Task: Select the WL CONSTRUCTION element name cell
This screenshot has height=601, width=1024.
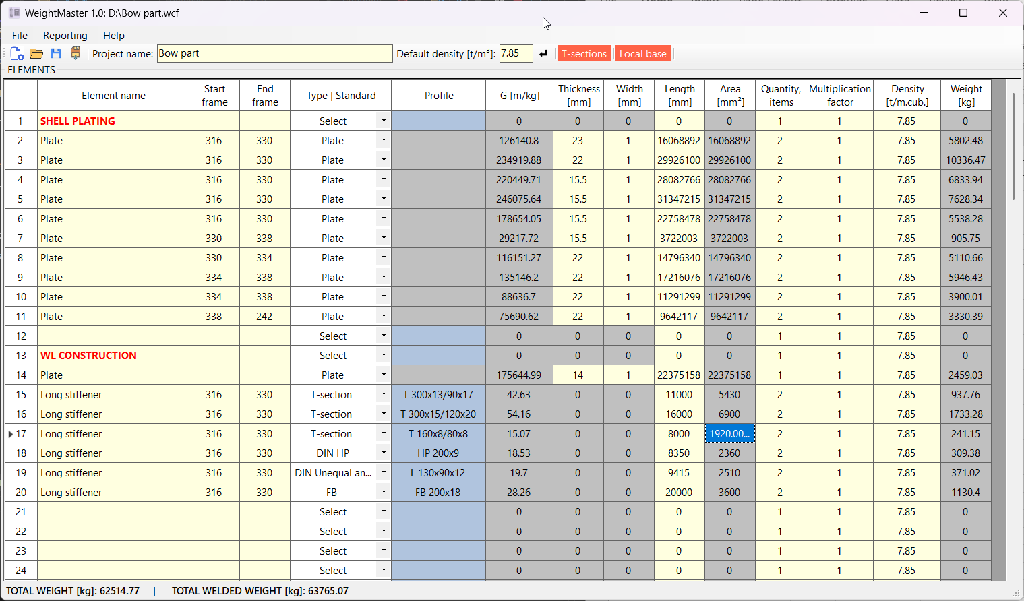Action: pos(113,356)
